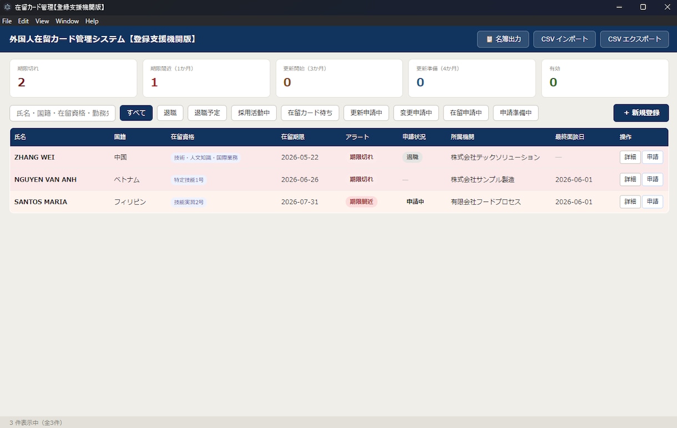Click the date 2026-05-22
This screenshot has height=428, width=677.
click(300, 157)
